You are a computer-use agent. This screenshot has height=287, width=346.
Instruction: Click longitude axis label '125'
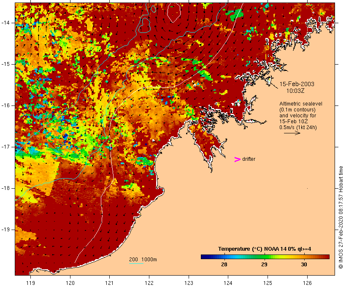[268, 283]
